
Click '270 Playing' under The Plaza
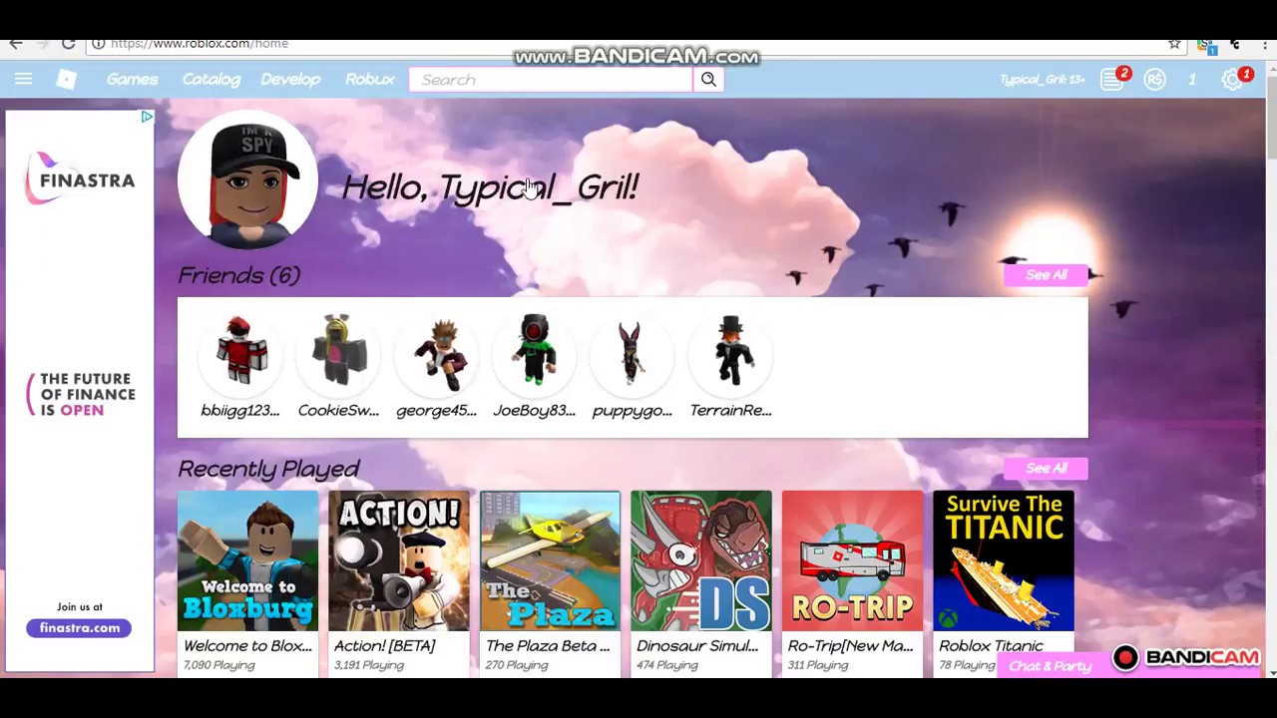(517, 665)
